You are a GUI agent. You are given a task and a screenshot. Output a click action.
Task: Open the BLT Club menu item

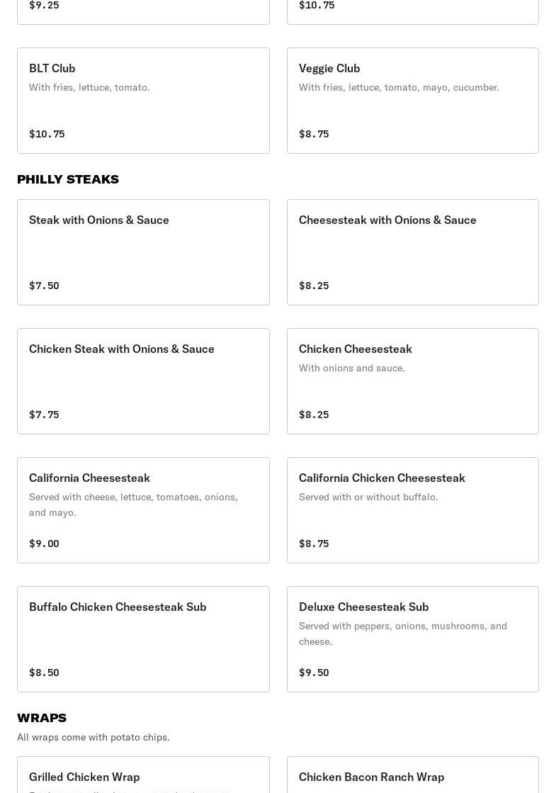coord(143,101)
